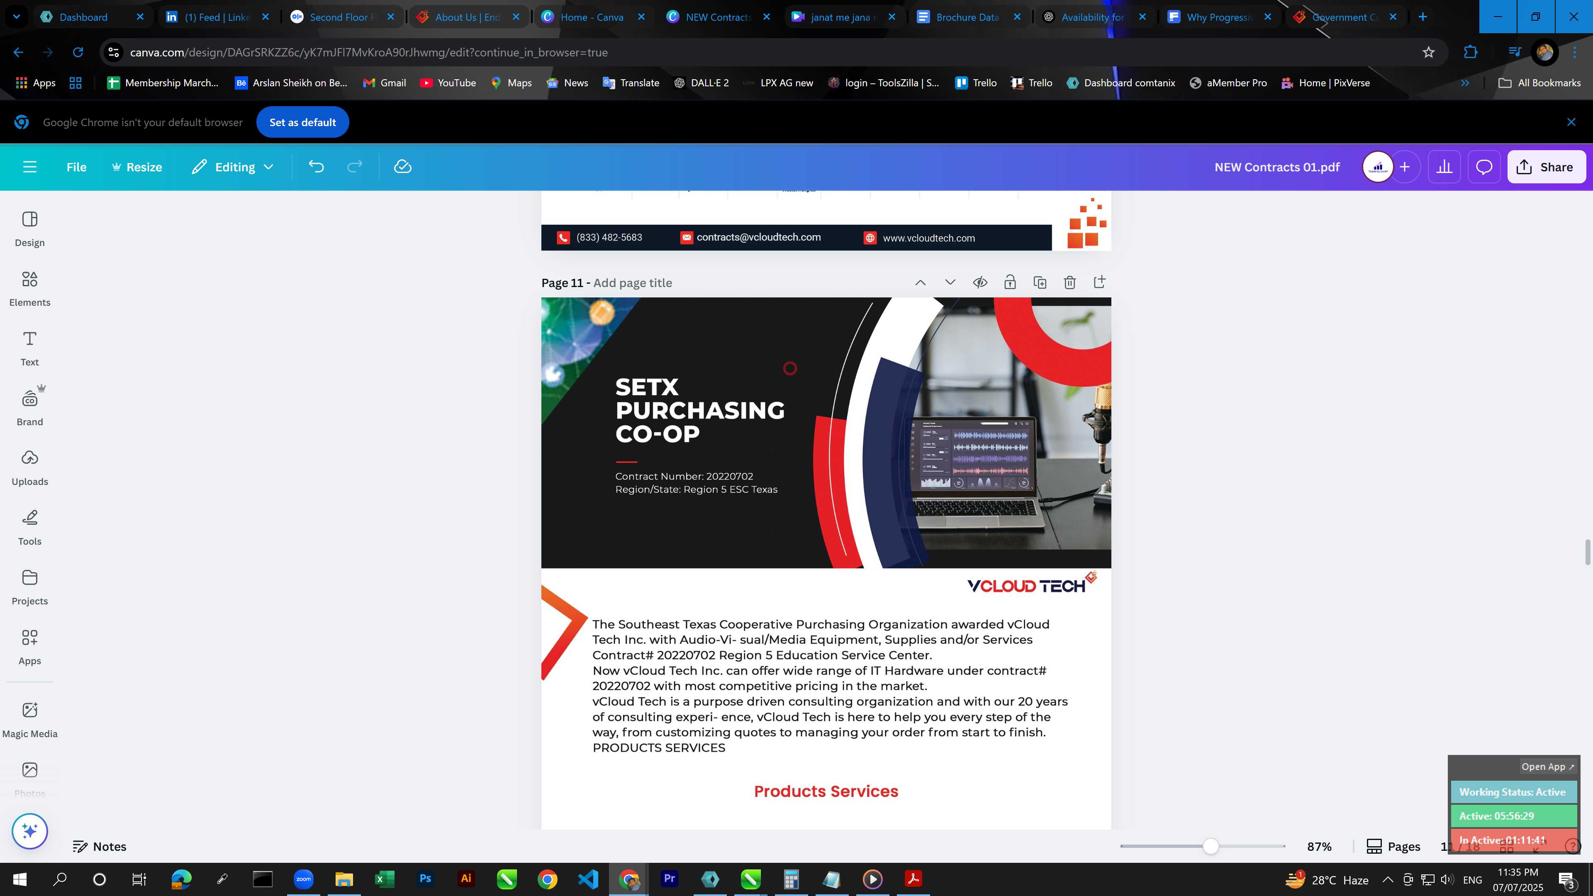Viewport: 1593px width, 896px height.
Task: Expand the Editing mode dropdown
Action: click(x=232, y=167)
